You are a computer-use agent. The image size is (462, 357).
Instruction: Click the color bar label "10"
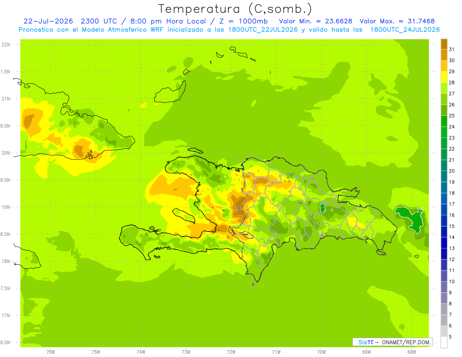[x=452, y=282]
